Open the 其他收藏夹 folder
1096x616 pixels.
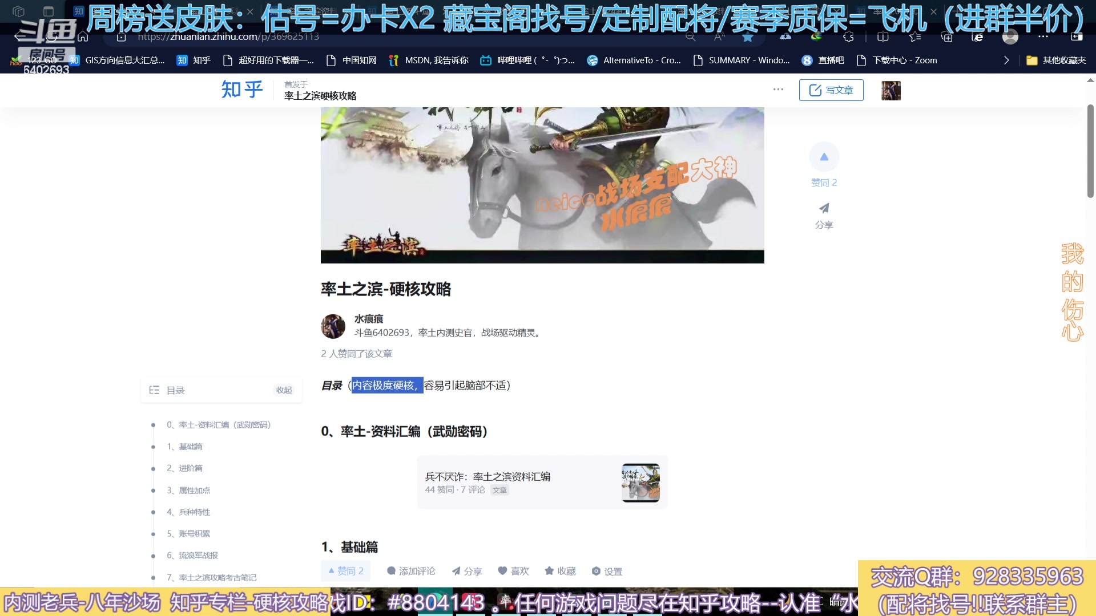click(1056, 60)
